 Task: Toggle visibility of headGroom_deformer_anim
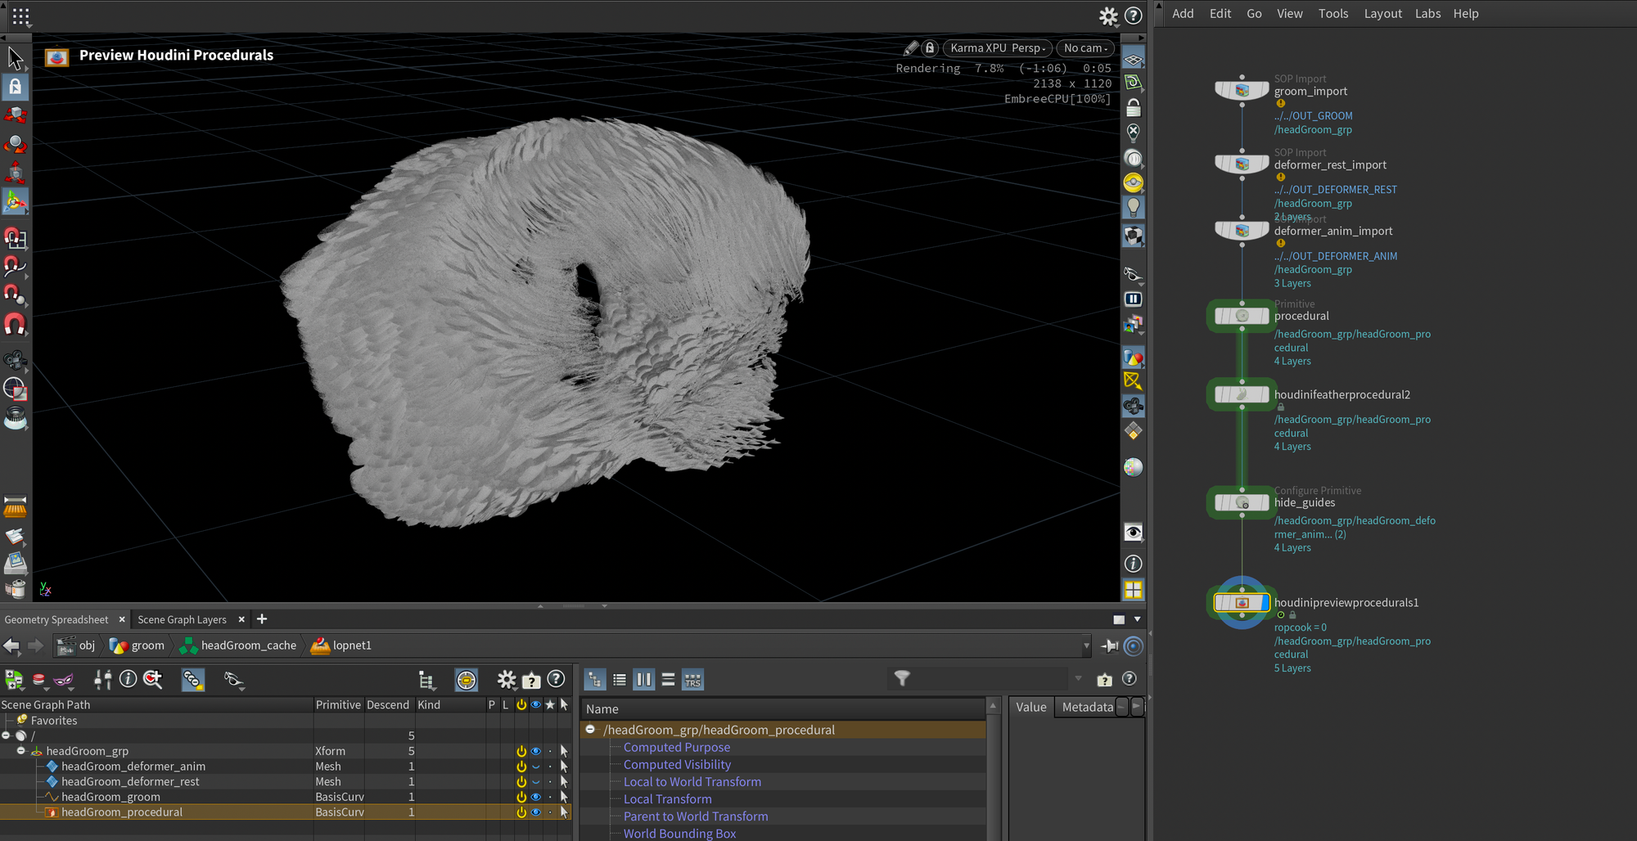[x=536, y=767]
